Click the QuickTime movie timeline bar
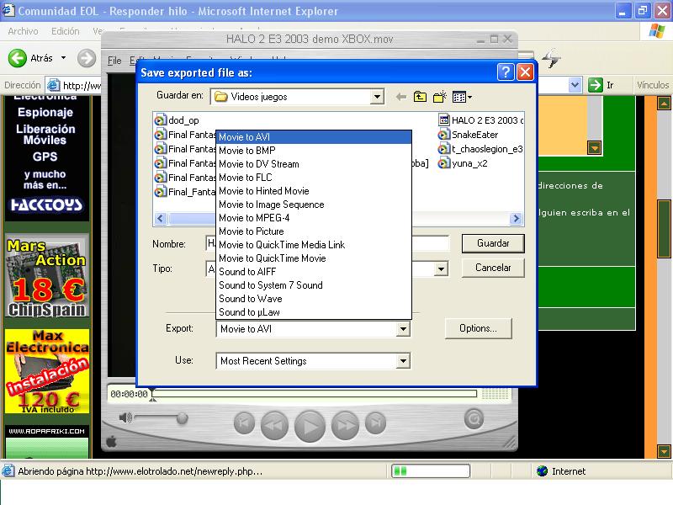 pyautogui.click(x=315, y=394)
